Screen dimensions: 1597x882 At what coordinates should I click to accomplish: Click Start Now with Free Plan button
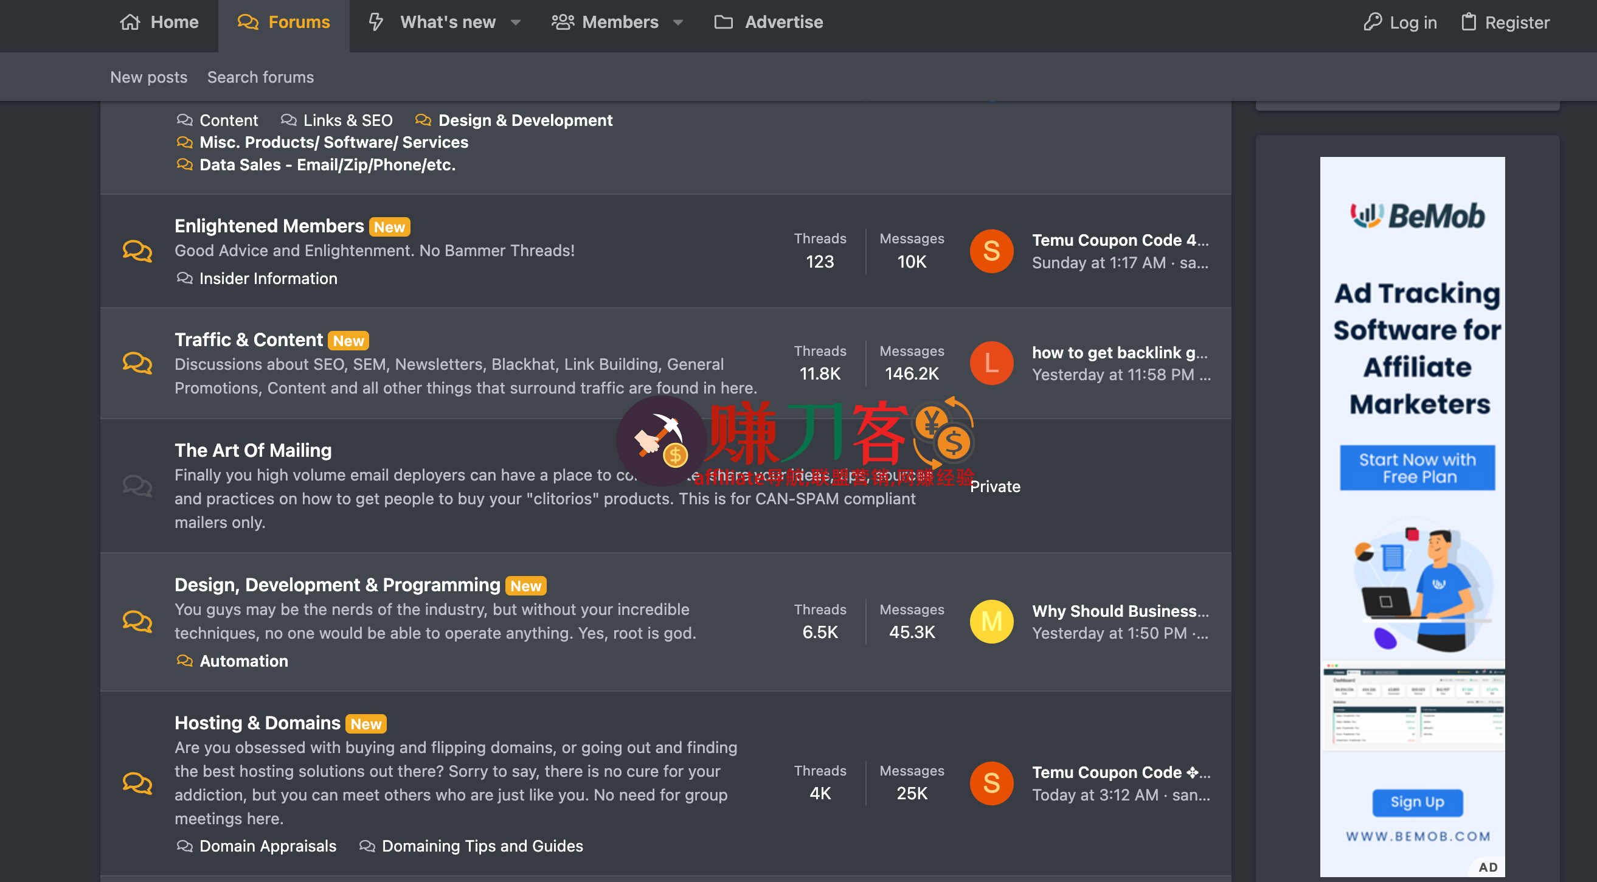point(1416,468)
